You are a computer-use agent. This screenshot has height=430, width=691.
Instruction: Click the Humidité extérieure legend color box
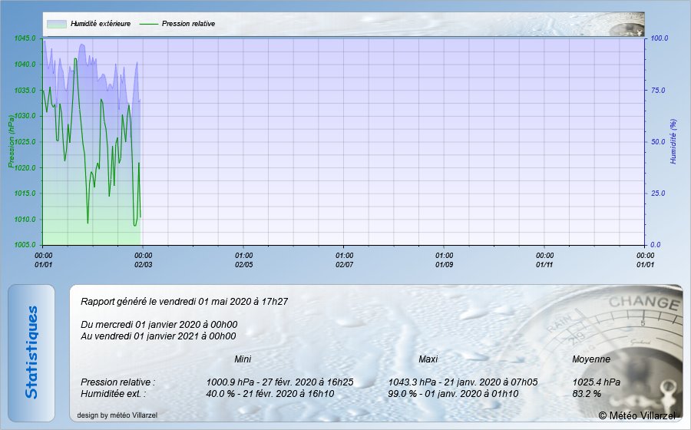[57, 24]
